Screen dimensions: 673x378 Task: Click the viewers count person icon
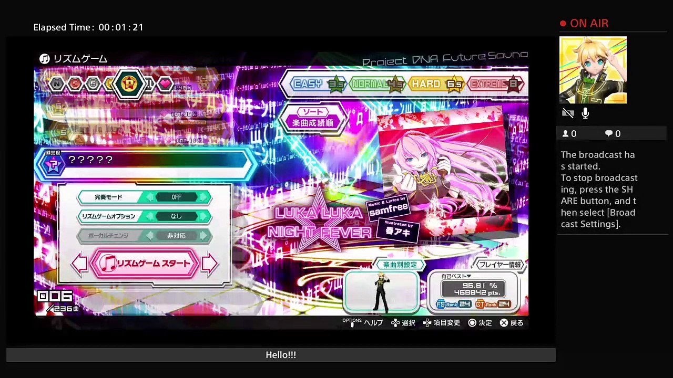pos(566,134)
